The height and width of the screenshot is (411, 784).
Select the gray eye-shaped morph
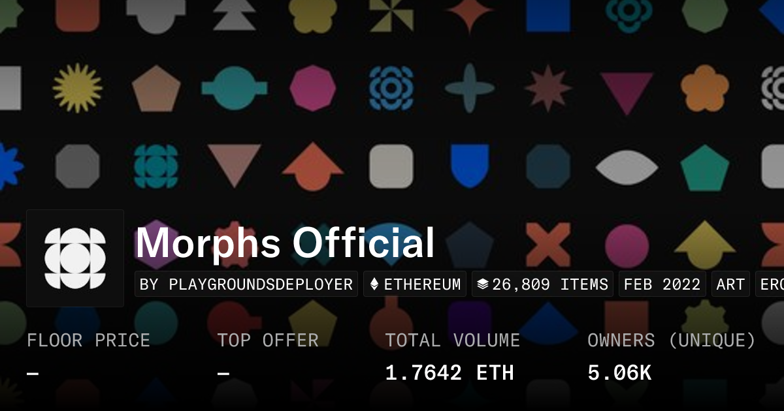coord(627,167)
